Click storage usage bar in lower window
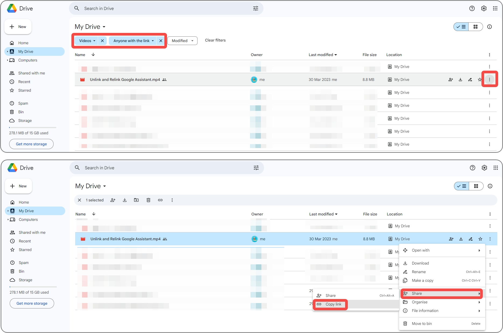503x333 pixels. coord(33,287)
